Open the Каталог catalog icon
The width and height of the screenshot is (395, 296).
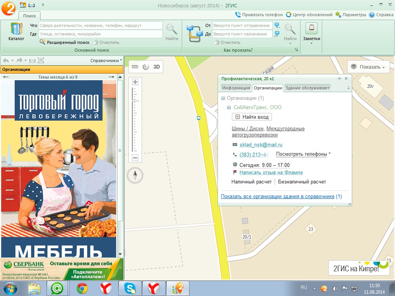click(x=16, y=32)
